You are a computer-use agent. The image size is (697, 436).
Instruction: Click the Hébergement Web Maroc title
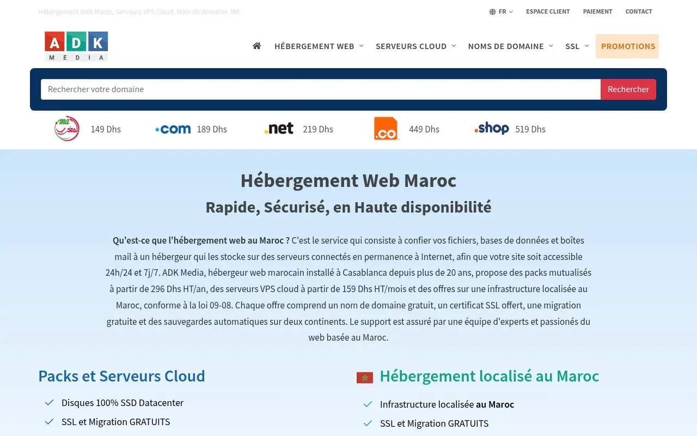tap(348, 180)
